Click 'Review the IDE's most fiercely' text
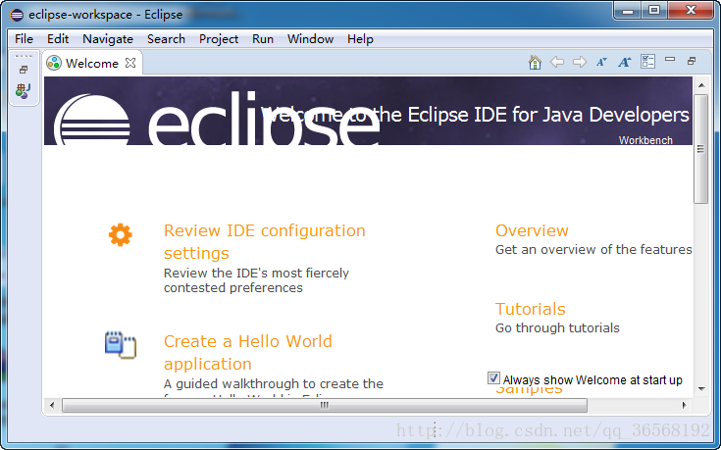Viewport: 721px width, 450px height. coord(256,273)
